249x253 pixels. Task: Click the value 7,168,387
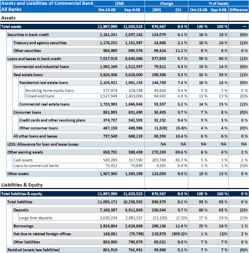(x=109, y=210)
